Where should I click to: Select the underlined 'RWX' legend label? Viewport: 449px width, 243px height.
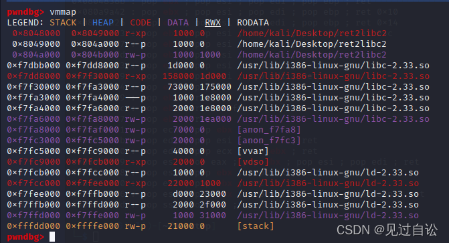(213, 23)
